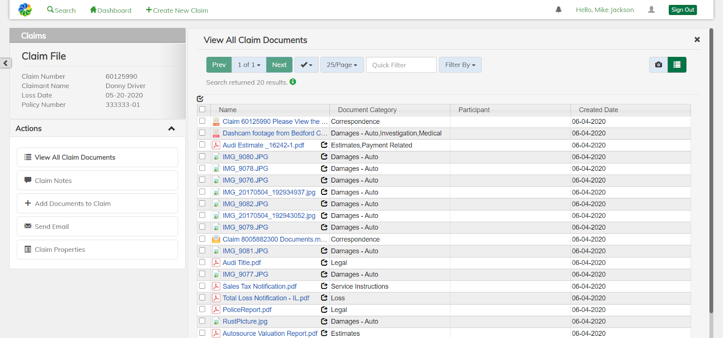Expand the Filter By dropdown
Viewport: 723px width, 338px height.
[460, 65]
